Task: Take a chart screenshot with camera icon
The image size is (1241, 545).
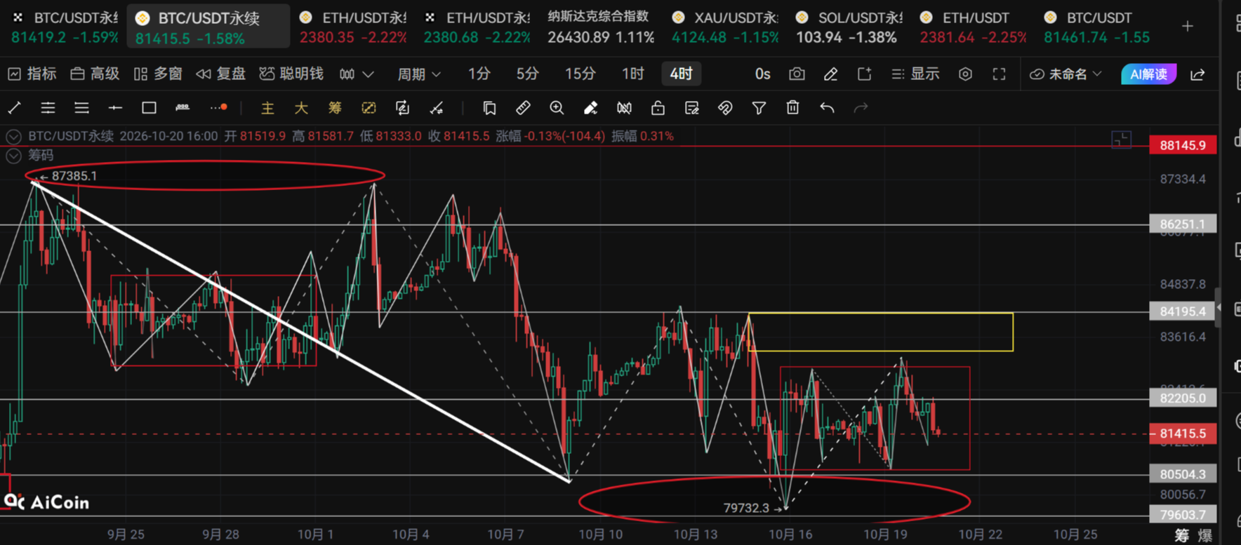Action: [x=797, y=74]
